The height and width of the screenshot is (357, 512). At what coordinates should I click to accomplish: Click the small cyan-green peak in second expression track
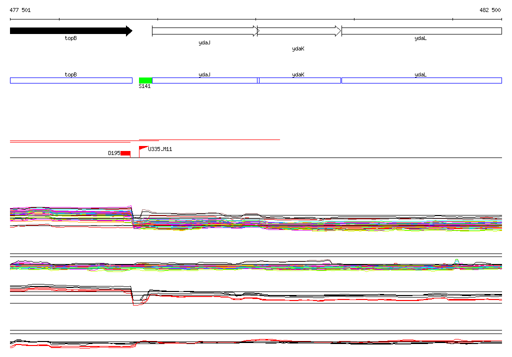[457, 261]
